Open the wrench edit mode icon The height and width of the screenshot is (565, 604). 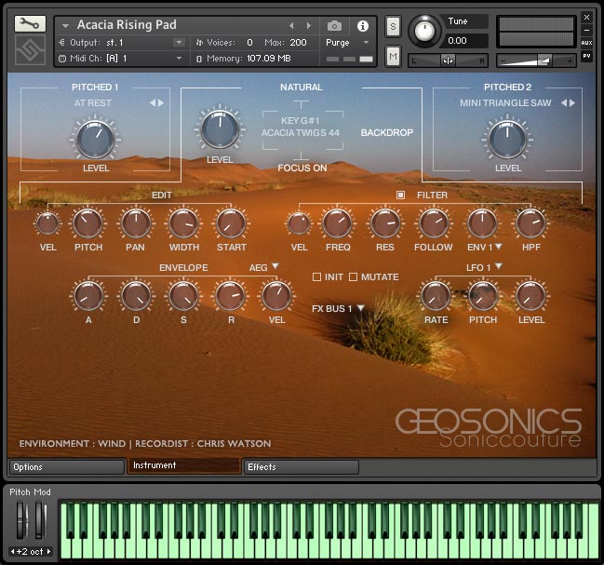pyautogui.click(x=30, y=23)
